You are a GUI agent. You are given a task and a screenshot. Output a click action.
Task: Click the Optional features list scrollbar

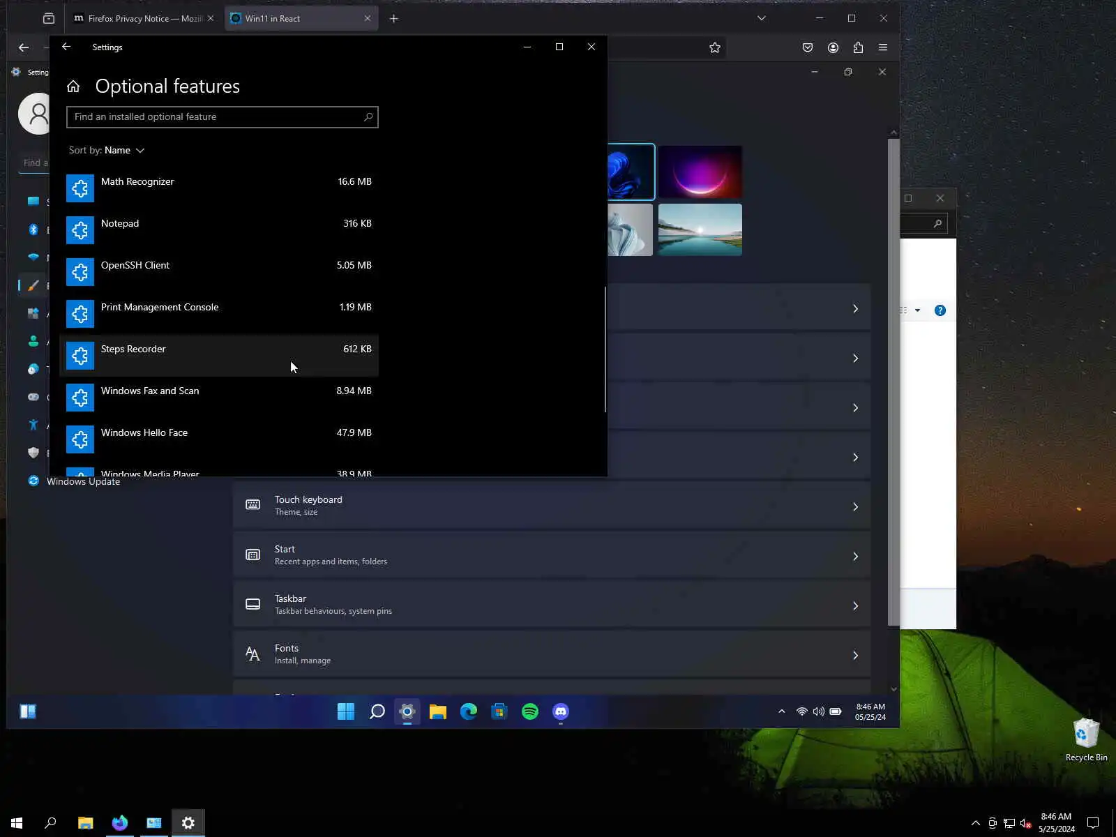point(605,349)
